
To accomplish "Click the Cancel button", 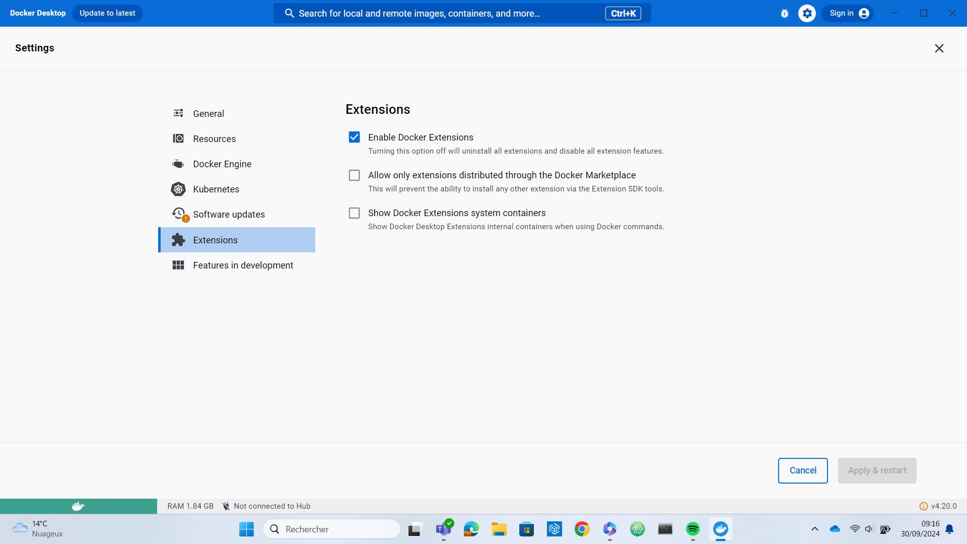I will click(803, 470).
